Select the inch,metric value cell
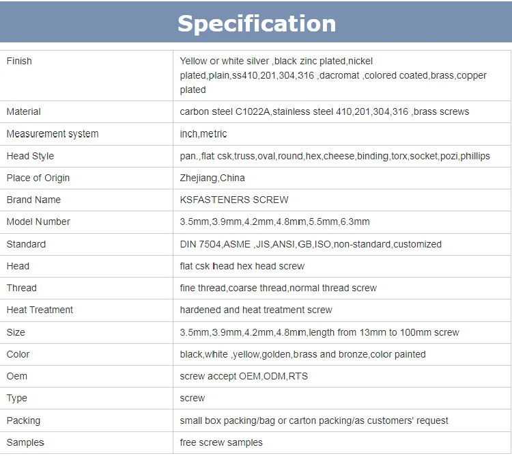This screenshot has height=456, width=512. tap(203, 134)
